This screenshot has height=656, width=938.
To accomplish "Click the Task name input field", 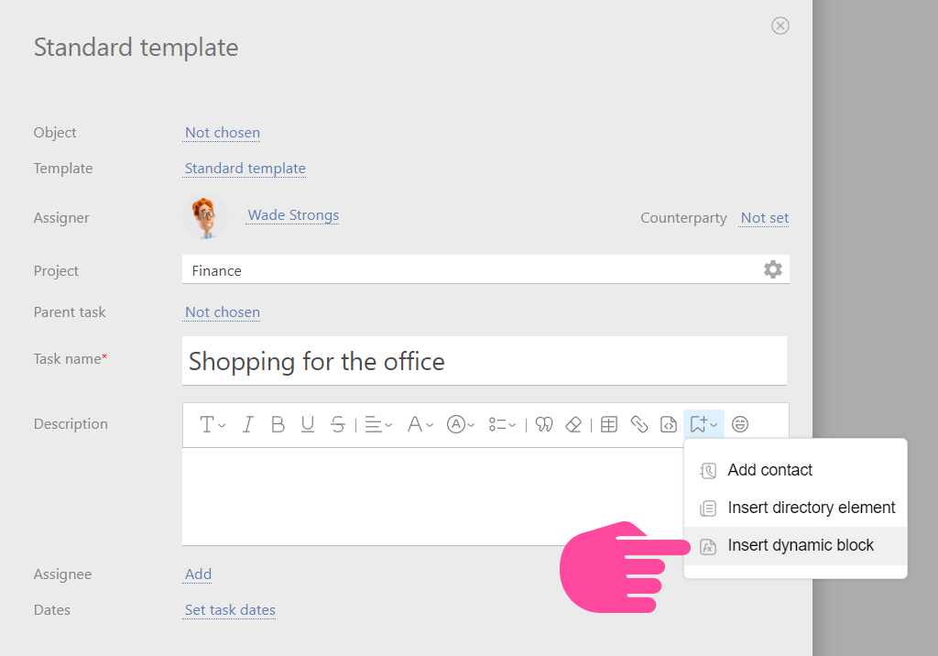I will pyautogui.click(x=485, y=361).
